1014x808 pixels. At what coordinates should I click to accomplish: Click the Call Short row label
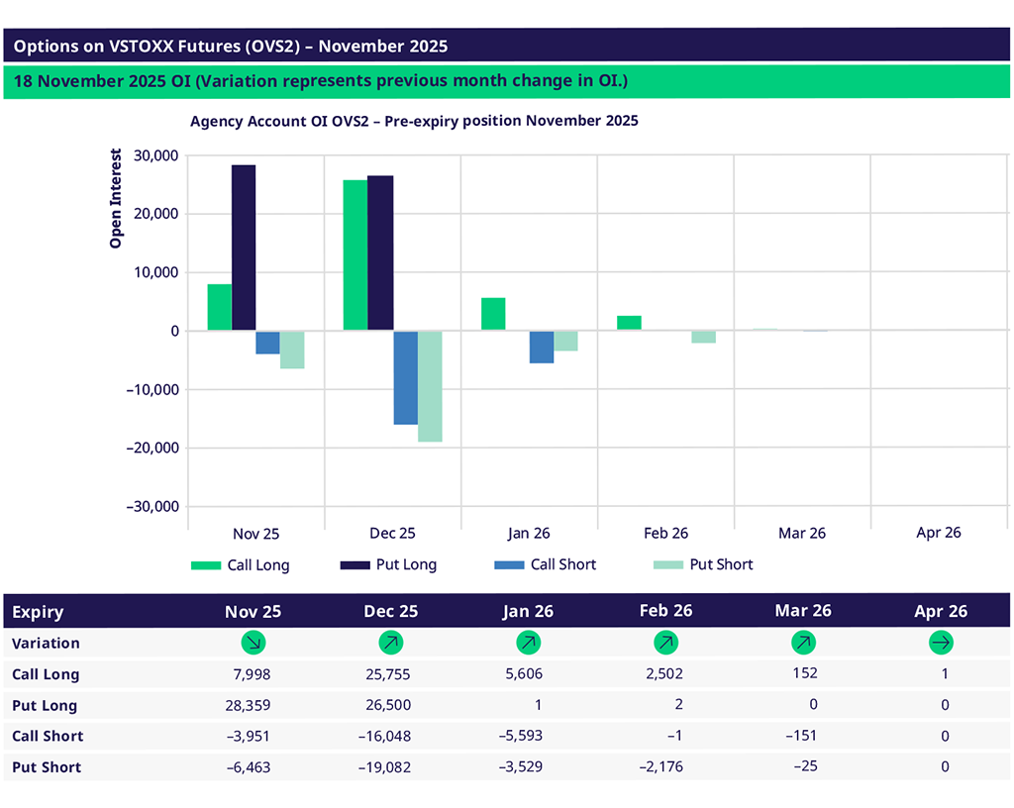tap(48, 737)
